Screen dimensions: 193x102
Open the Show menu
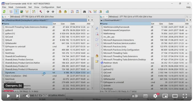click(x=37, y=7)
